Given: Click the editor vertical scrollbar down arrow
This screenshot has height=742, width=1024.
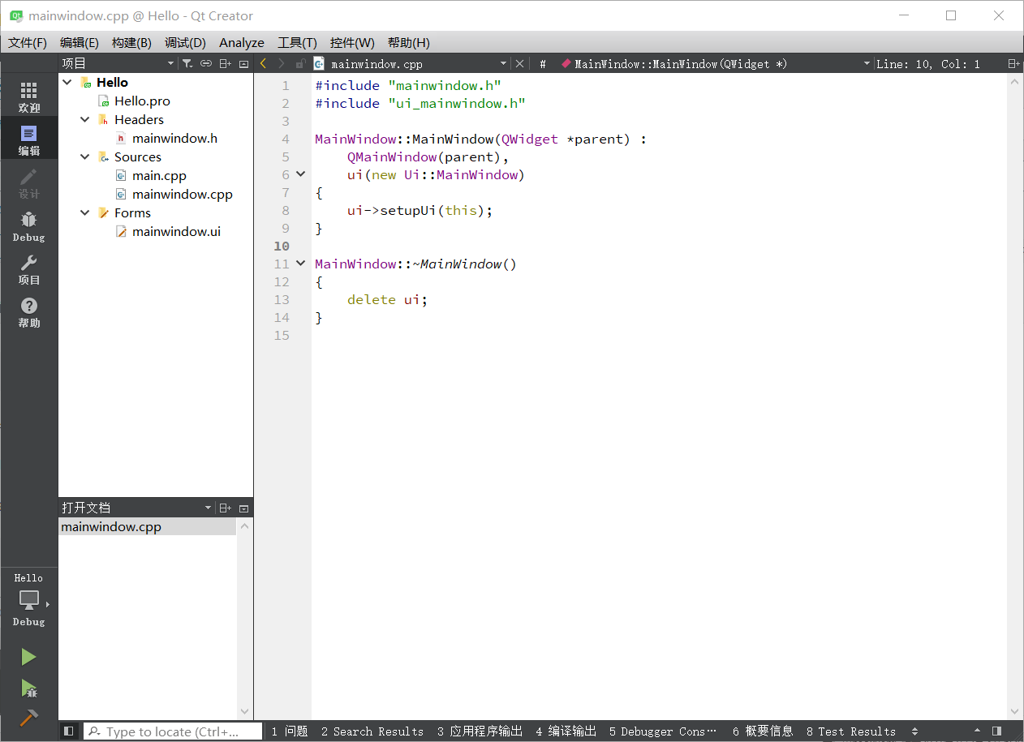Looking at the screenshot, I should click(1014, 711).
